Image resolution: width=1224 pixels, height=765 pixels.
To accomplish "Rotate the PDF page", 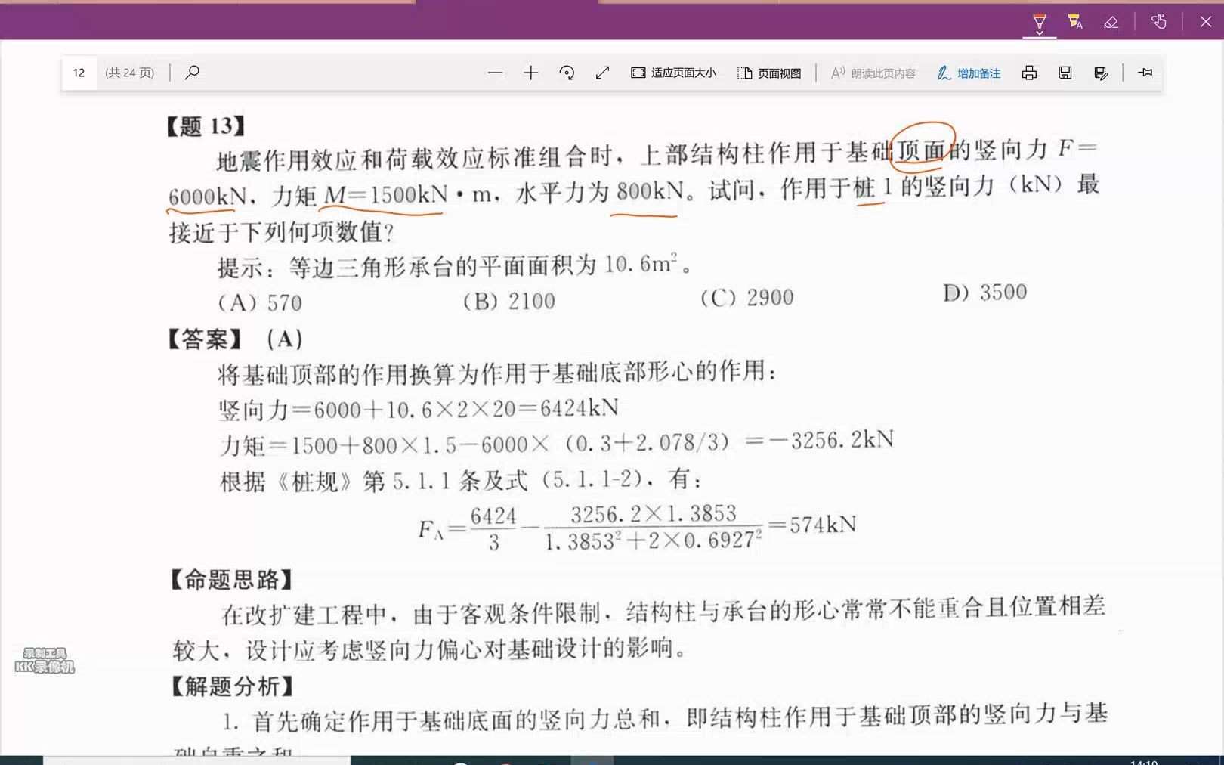I will (567, 73).
